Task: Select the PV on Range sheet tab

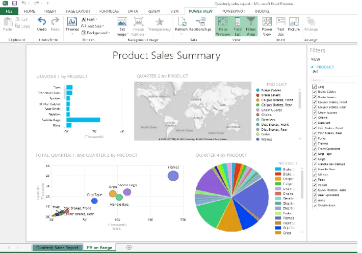Action: tap(99, 247)
